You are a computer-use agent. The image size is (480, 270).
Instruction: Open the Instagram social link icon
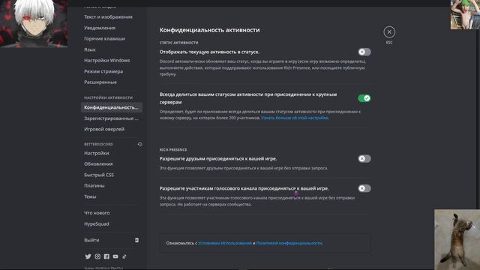point(97,256)
